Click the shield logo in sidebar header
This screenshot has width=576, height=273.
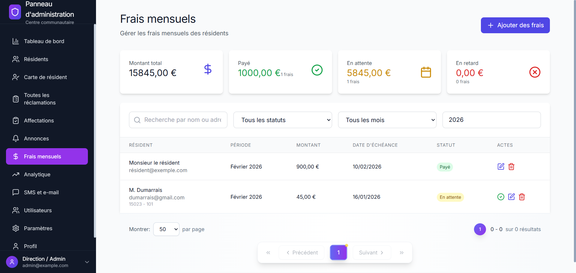(15, 12)
